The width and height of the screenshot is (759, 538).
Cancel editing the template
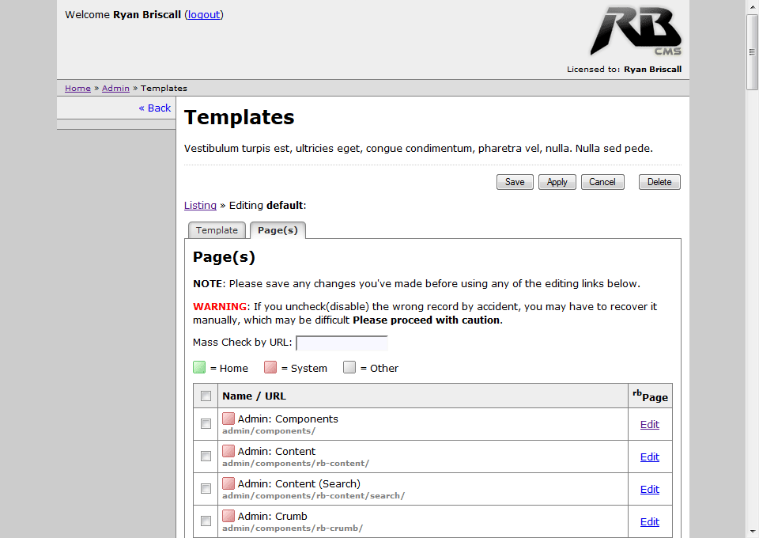click(x=602, y=182)
